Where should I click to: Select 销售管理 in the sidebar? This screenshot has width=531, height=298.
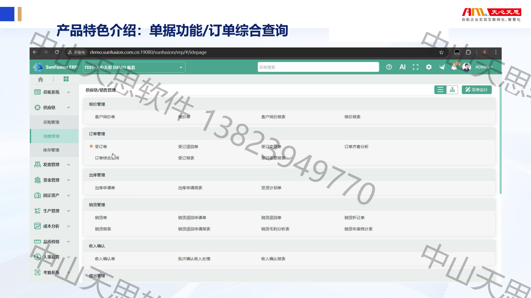[x=54, y=136]
